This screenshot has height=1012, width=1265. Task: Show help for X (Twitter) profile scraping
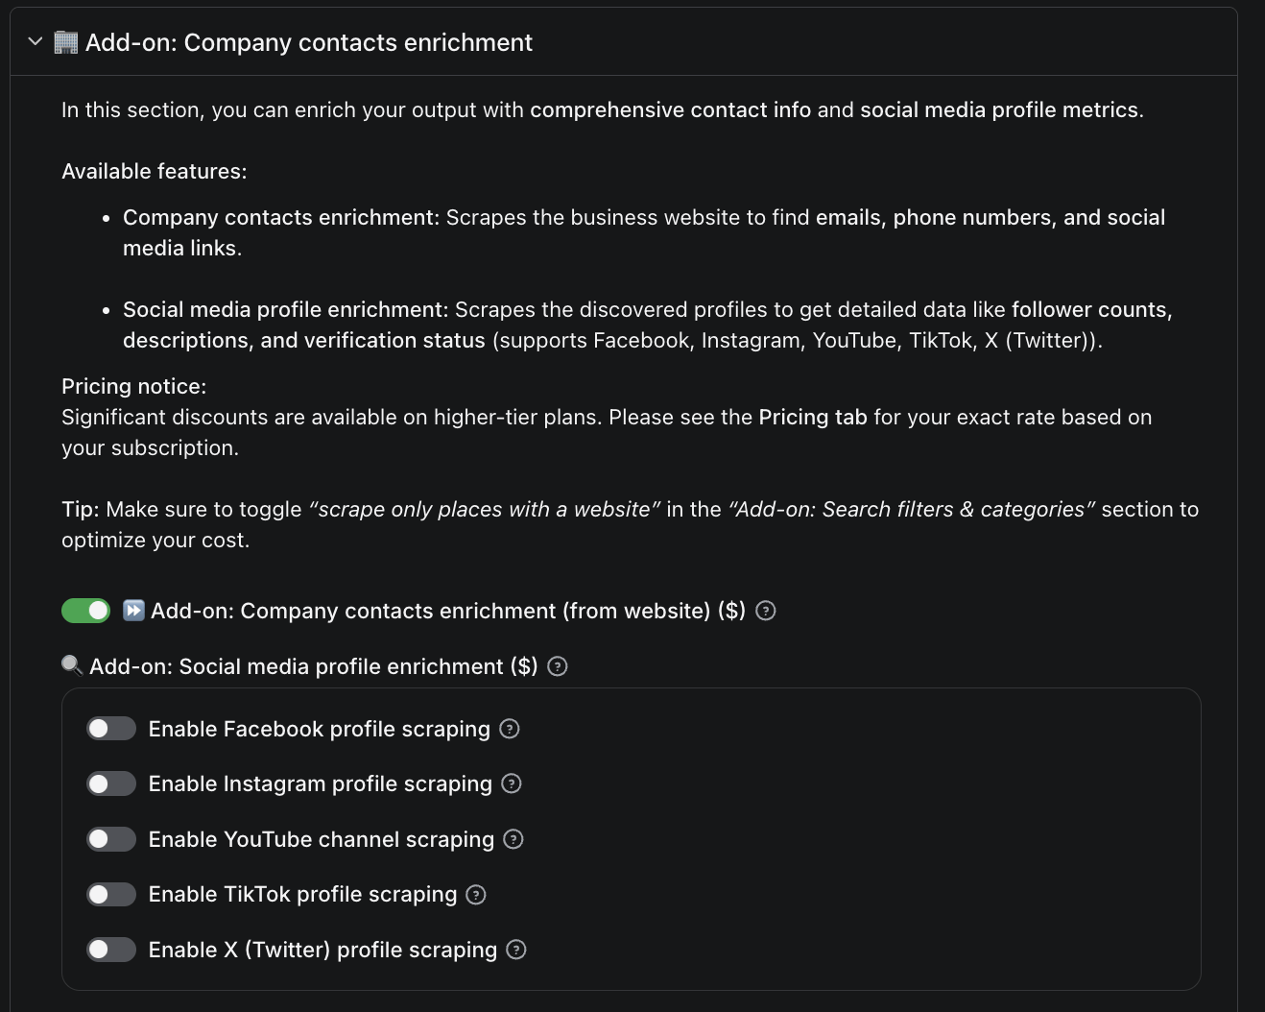pyautogui.click(x=516, y=950)
